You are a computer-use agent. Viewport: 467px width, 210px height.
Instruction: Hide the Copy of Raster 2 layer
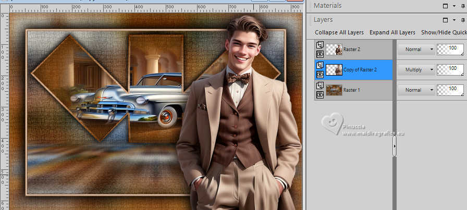tap(319, 73)
